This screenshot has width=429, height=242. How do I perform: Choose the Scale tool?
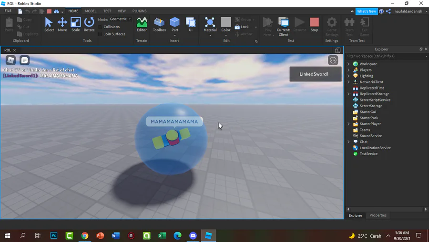tap(75, 25)
